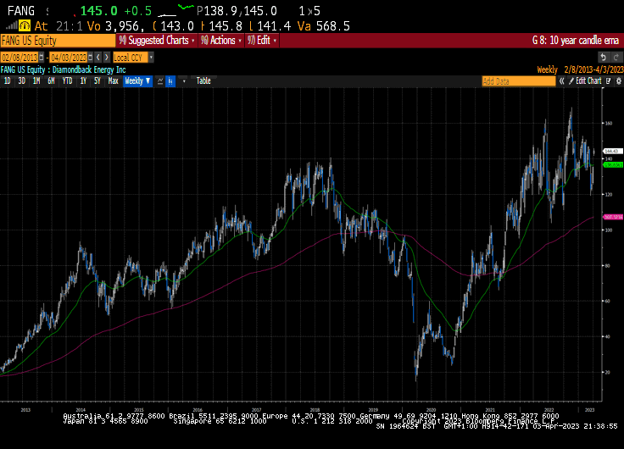Image resolution: width=624 pixels, height=449 pixels.
Task: Switch to Table view
Action: pyautogui.click(x=203, y=81)
